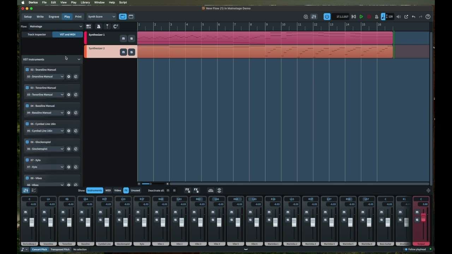Mute the Synthesizer 1 track
The height and width of the screenshot is (254, 452).
123,38
